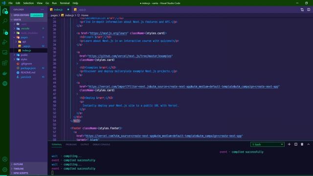This screenshot has height=176, width=313.
Task: Maximize the terminal panel with up chevron
Action: pyautogui.click(x=309, y=144)
